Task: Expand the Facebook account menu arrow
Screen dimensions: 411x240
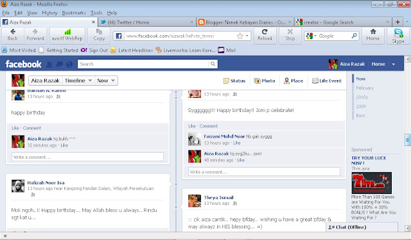Action: coord(394,64)
